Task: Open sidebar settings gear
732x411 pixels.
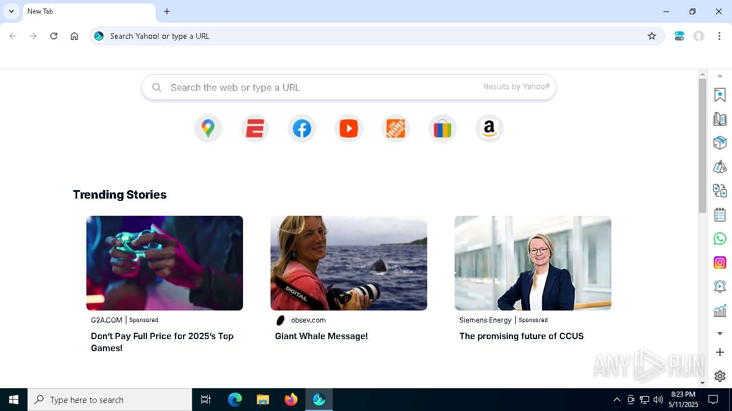Action: pos(720,376)
